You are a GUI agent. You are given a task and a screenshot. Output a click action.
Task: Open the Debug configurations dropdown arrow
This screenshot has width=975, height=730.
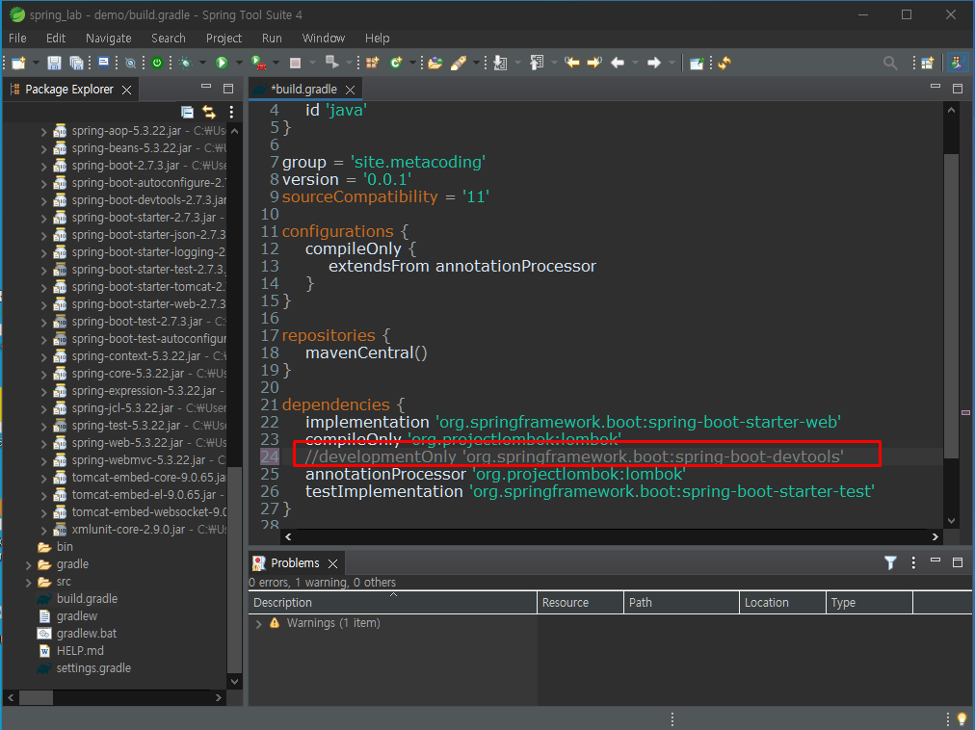(x=202, y=63)
